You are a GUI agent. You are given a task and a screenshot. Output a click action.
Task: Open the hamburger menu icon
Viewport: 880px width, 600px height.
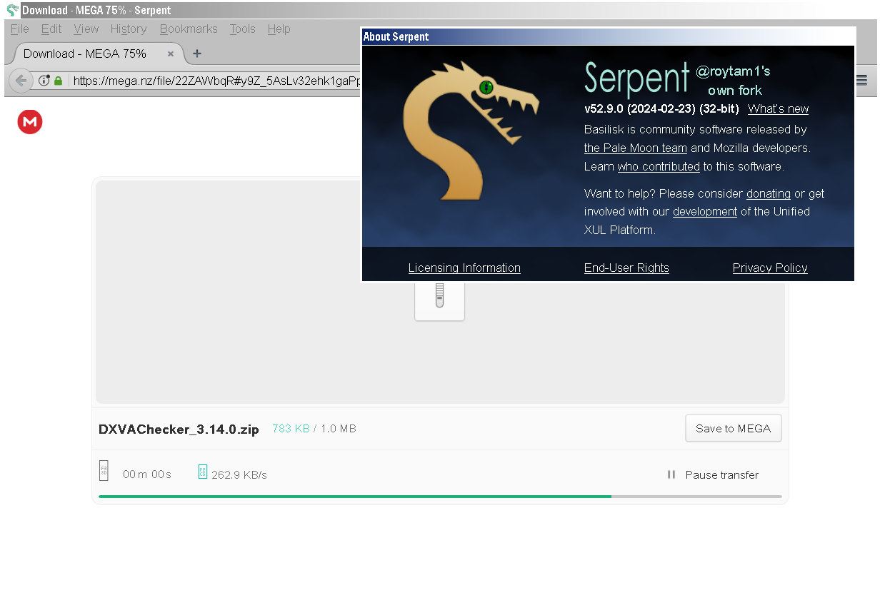862,80
